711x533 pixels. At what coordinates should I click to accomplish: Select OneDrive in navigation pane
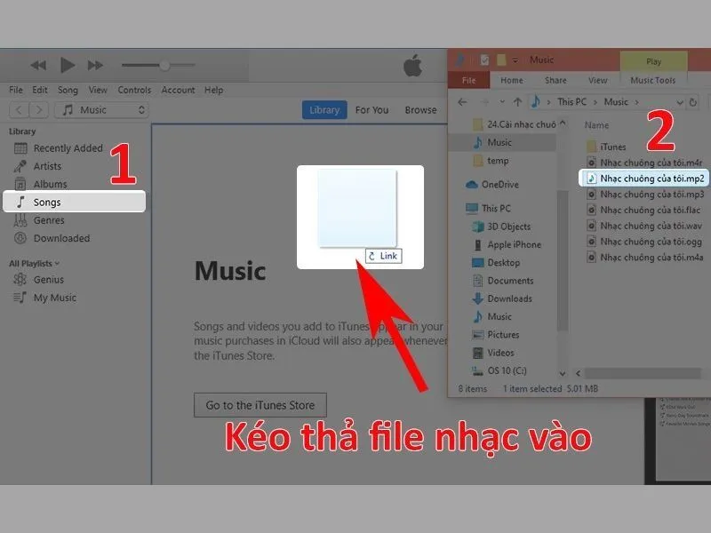(x=492, y=185)
